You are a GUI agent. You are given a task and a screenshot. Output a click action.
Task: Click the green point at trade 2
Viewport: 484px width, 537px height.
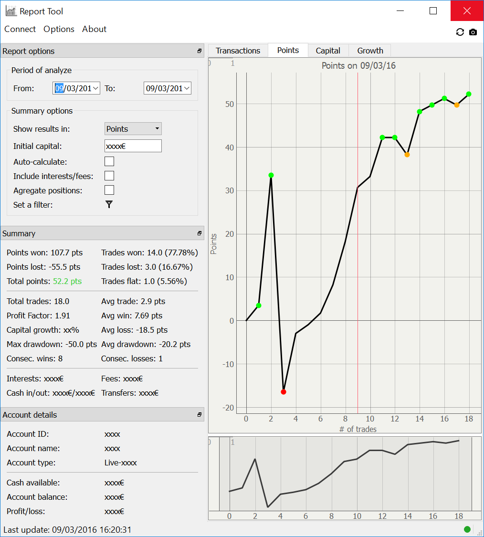point(271,175)
